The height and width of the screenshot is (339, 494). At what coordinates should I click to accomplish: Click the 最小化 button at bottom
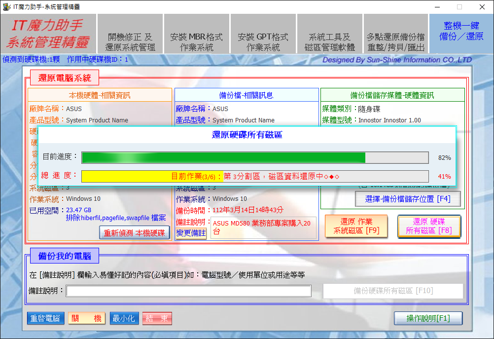click(124, 318)
